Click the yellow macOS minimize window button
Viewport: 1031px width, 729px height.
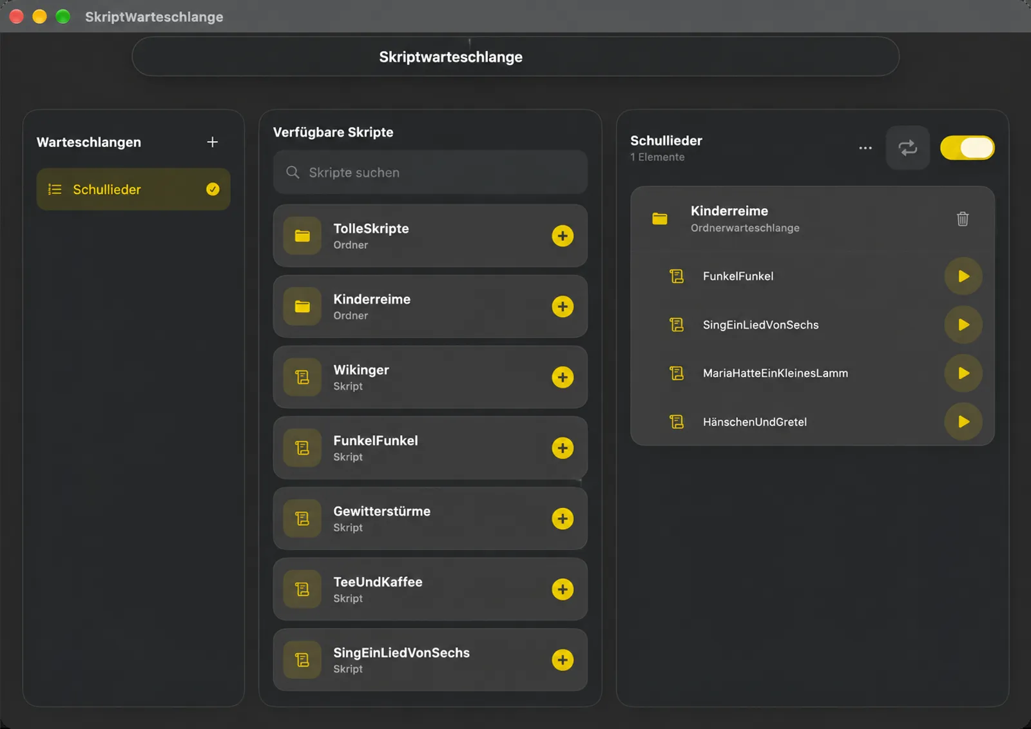[40, 17]
